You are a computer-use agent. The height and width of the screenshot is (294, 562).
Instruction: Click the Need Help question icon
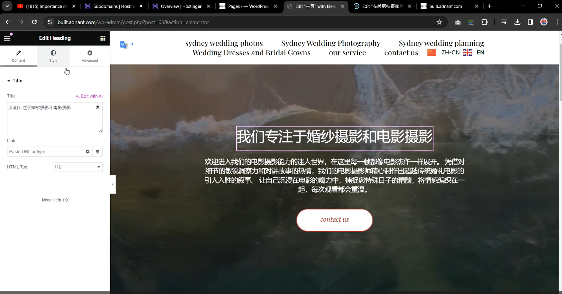point(65,200)
